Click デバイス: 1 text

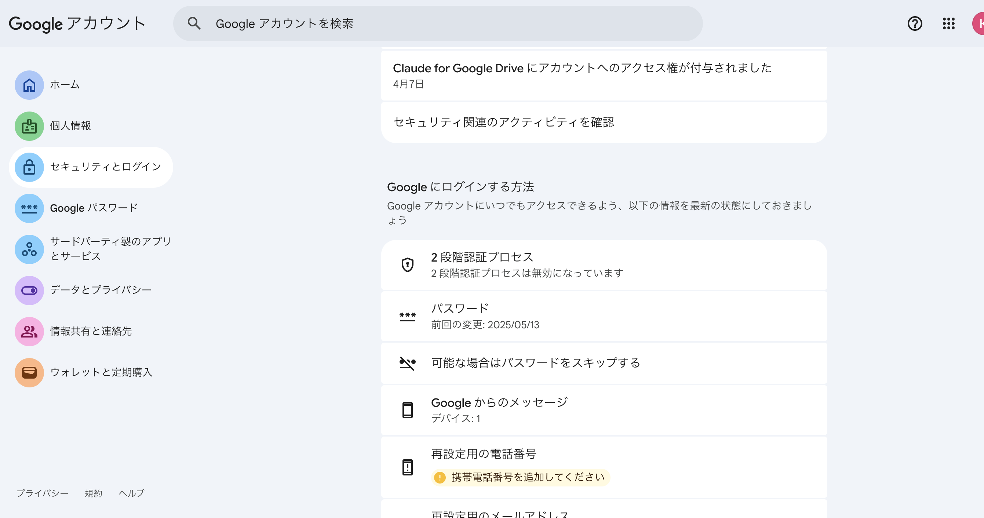tap(456, 419)
